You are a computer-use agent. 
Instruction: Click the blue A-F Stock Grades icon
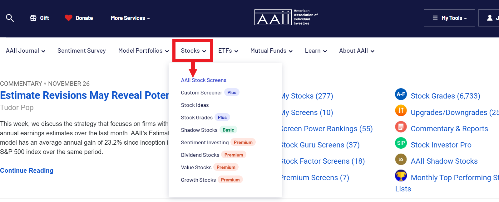tap(401, 94)
